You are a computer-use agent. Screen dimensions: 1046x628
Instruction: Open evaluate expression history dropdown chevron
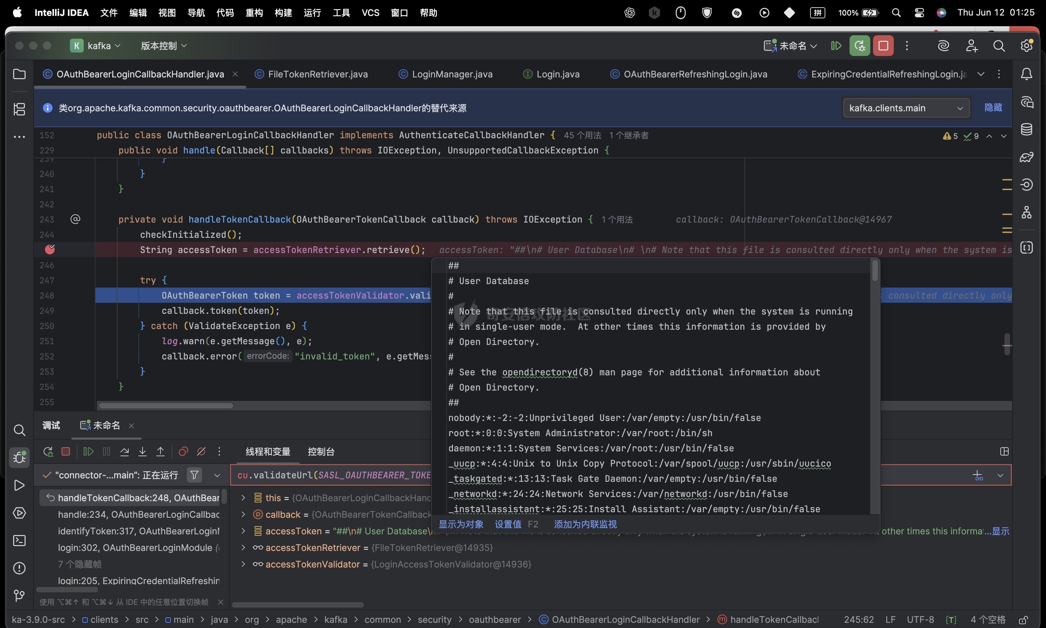[x=1000, y=475]
